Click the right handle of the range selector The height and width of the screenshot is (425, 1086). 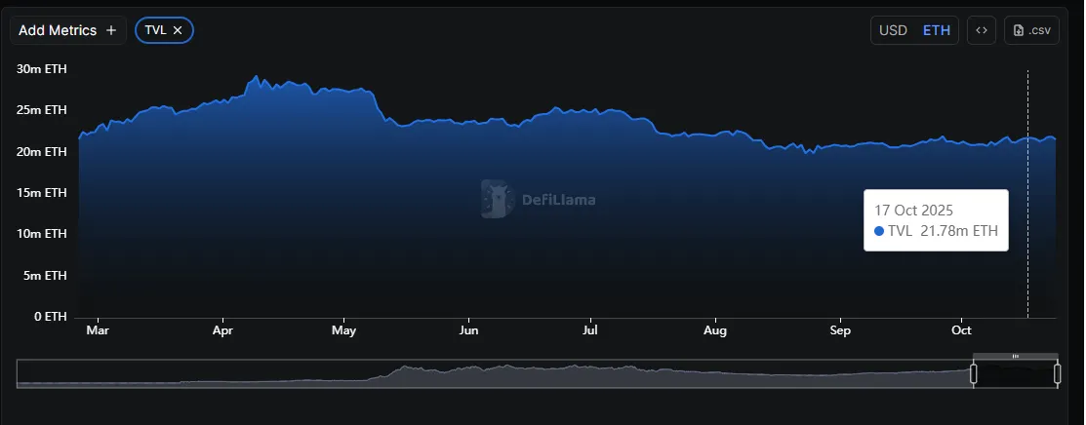1058,374
